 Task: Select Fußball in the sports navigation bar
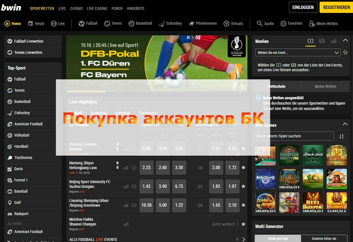pos(88,24)
